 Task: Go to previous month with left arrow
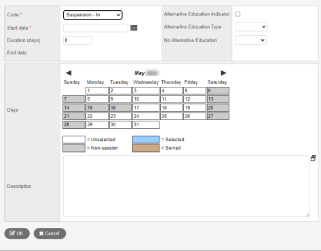point(69,73)
